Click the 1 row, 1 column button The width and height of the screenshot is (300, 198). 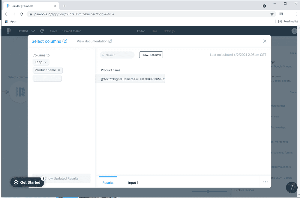coord(151,55)
